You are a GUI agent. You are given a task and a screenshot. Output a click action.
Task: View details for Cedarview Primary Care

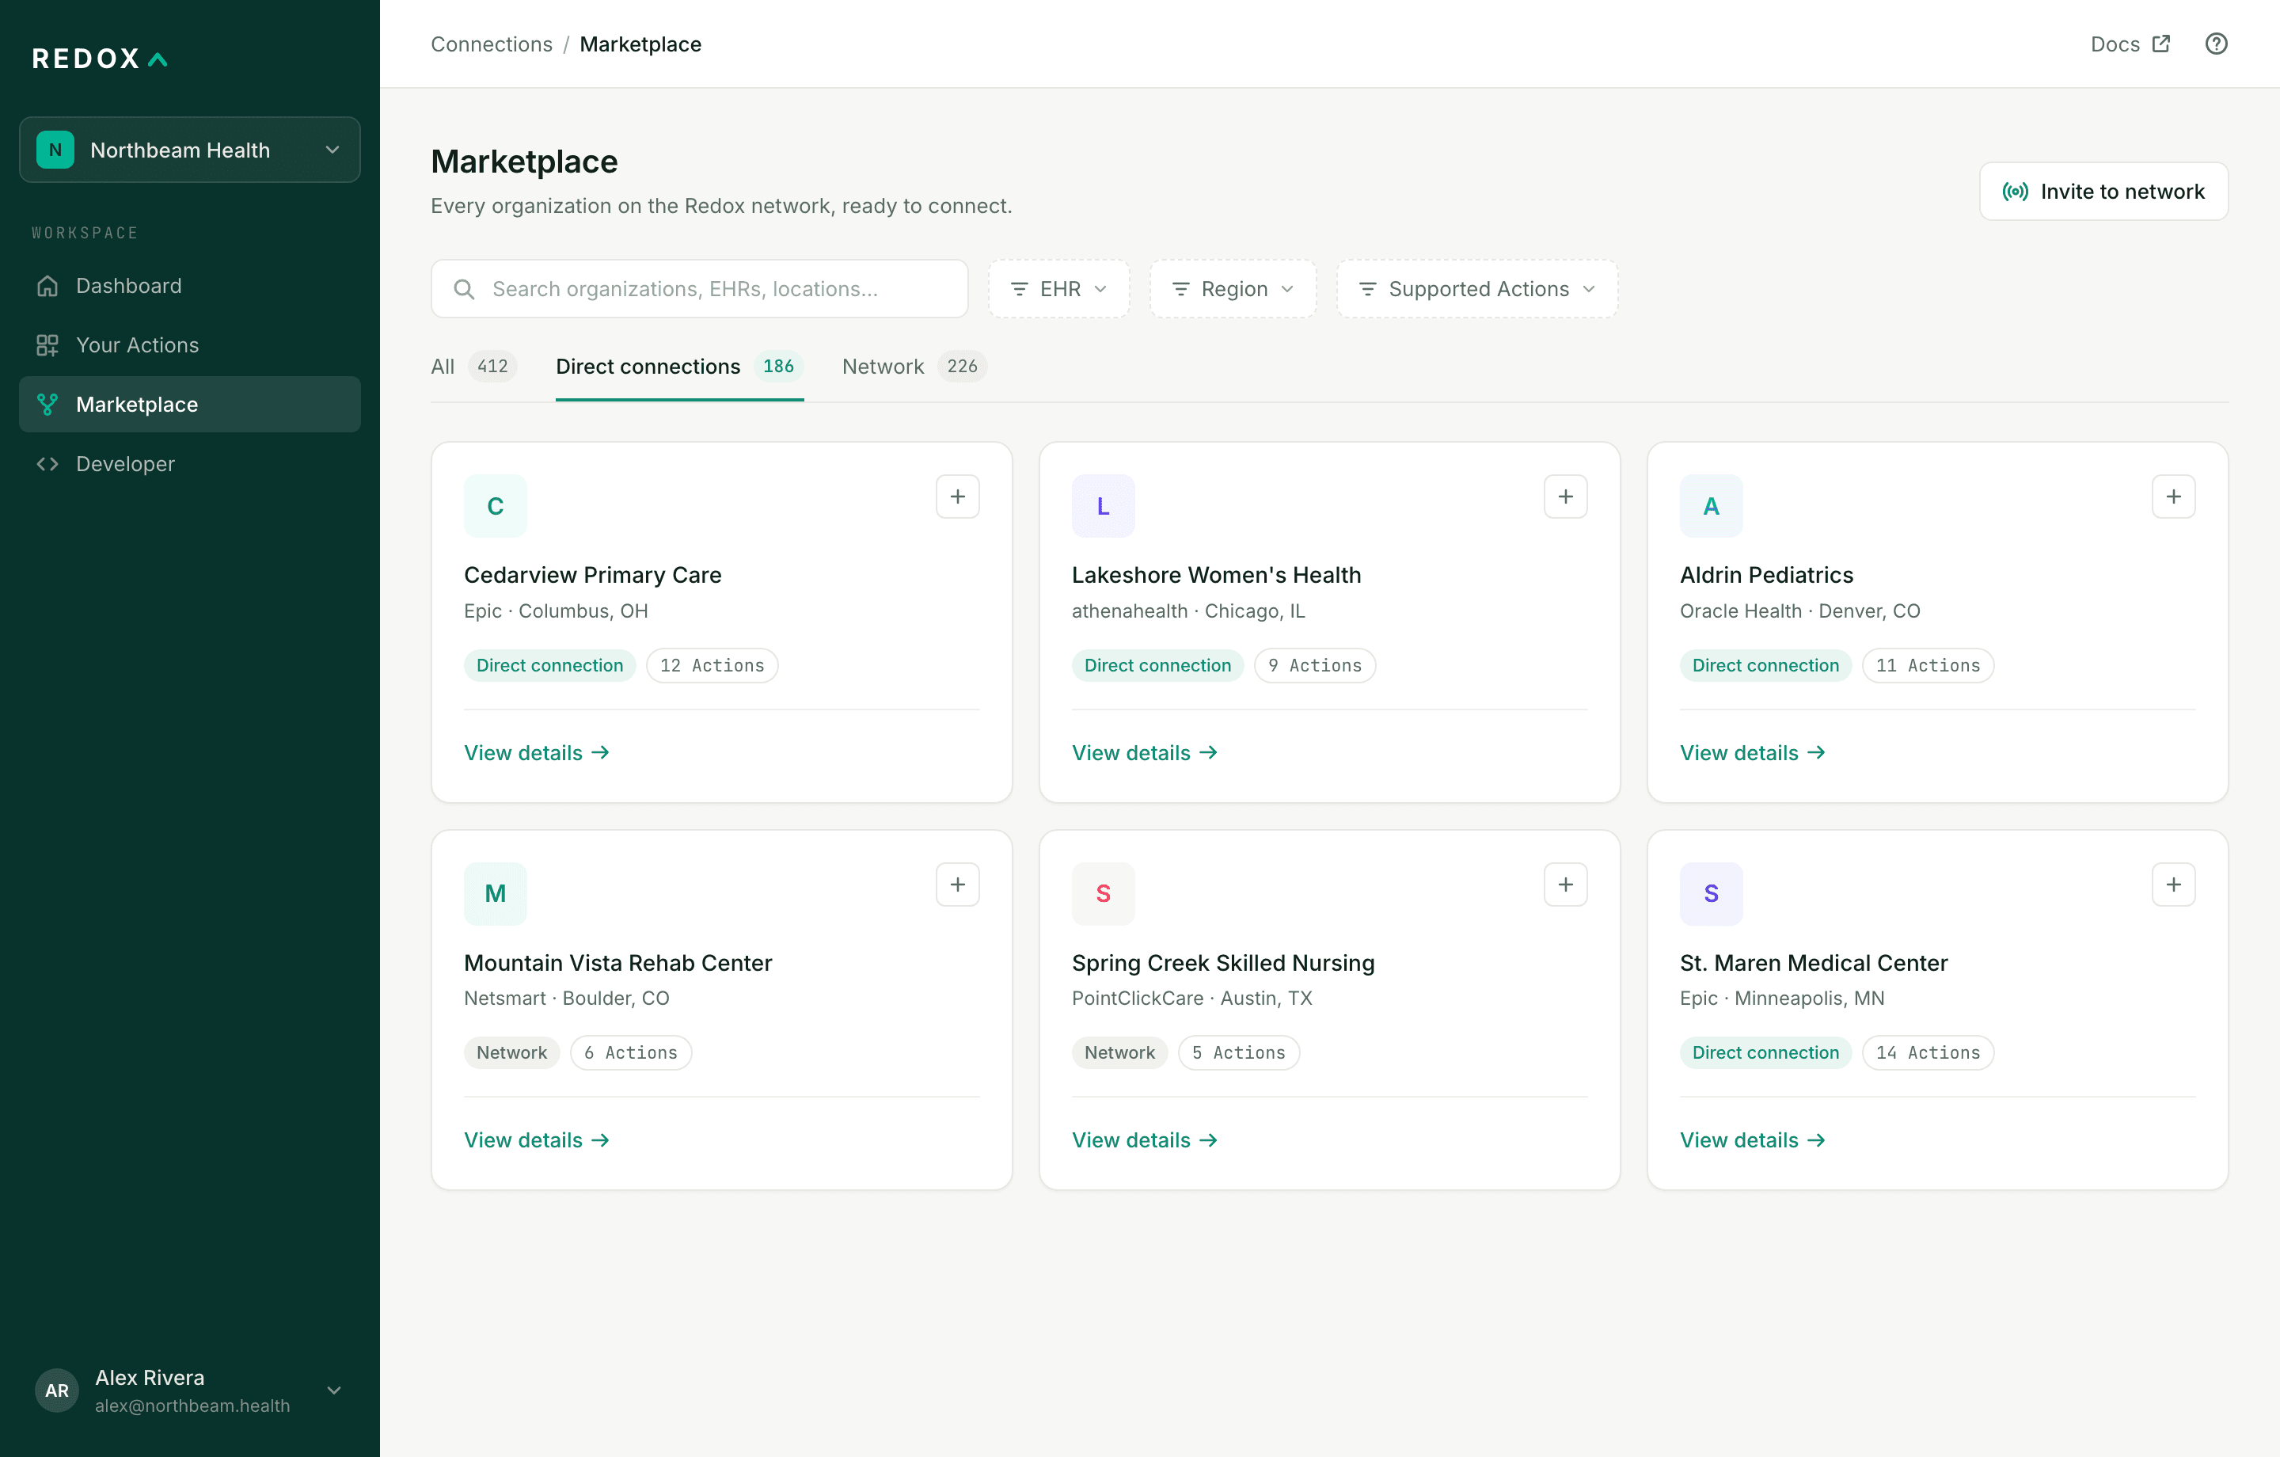tap(536, 752)
